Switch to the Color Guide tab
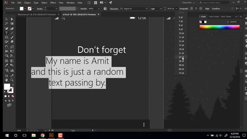Viewport: 247px width, 139px height. coord(214,17)
